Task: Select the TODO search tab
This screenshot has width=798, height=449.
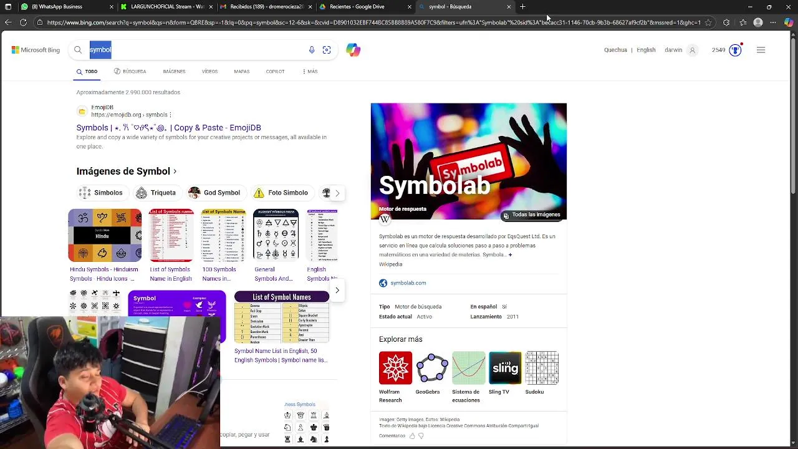Action: tap(87, 72)
